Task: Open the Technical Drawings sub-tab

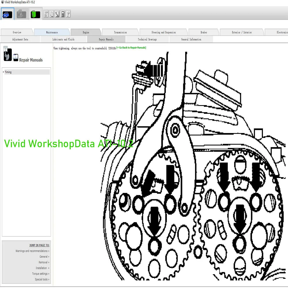Action: (147, 39)
